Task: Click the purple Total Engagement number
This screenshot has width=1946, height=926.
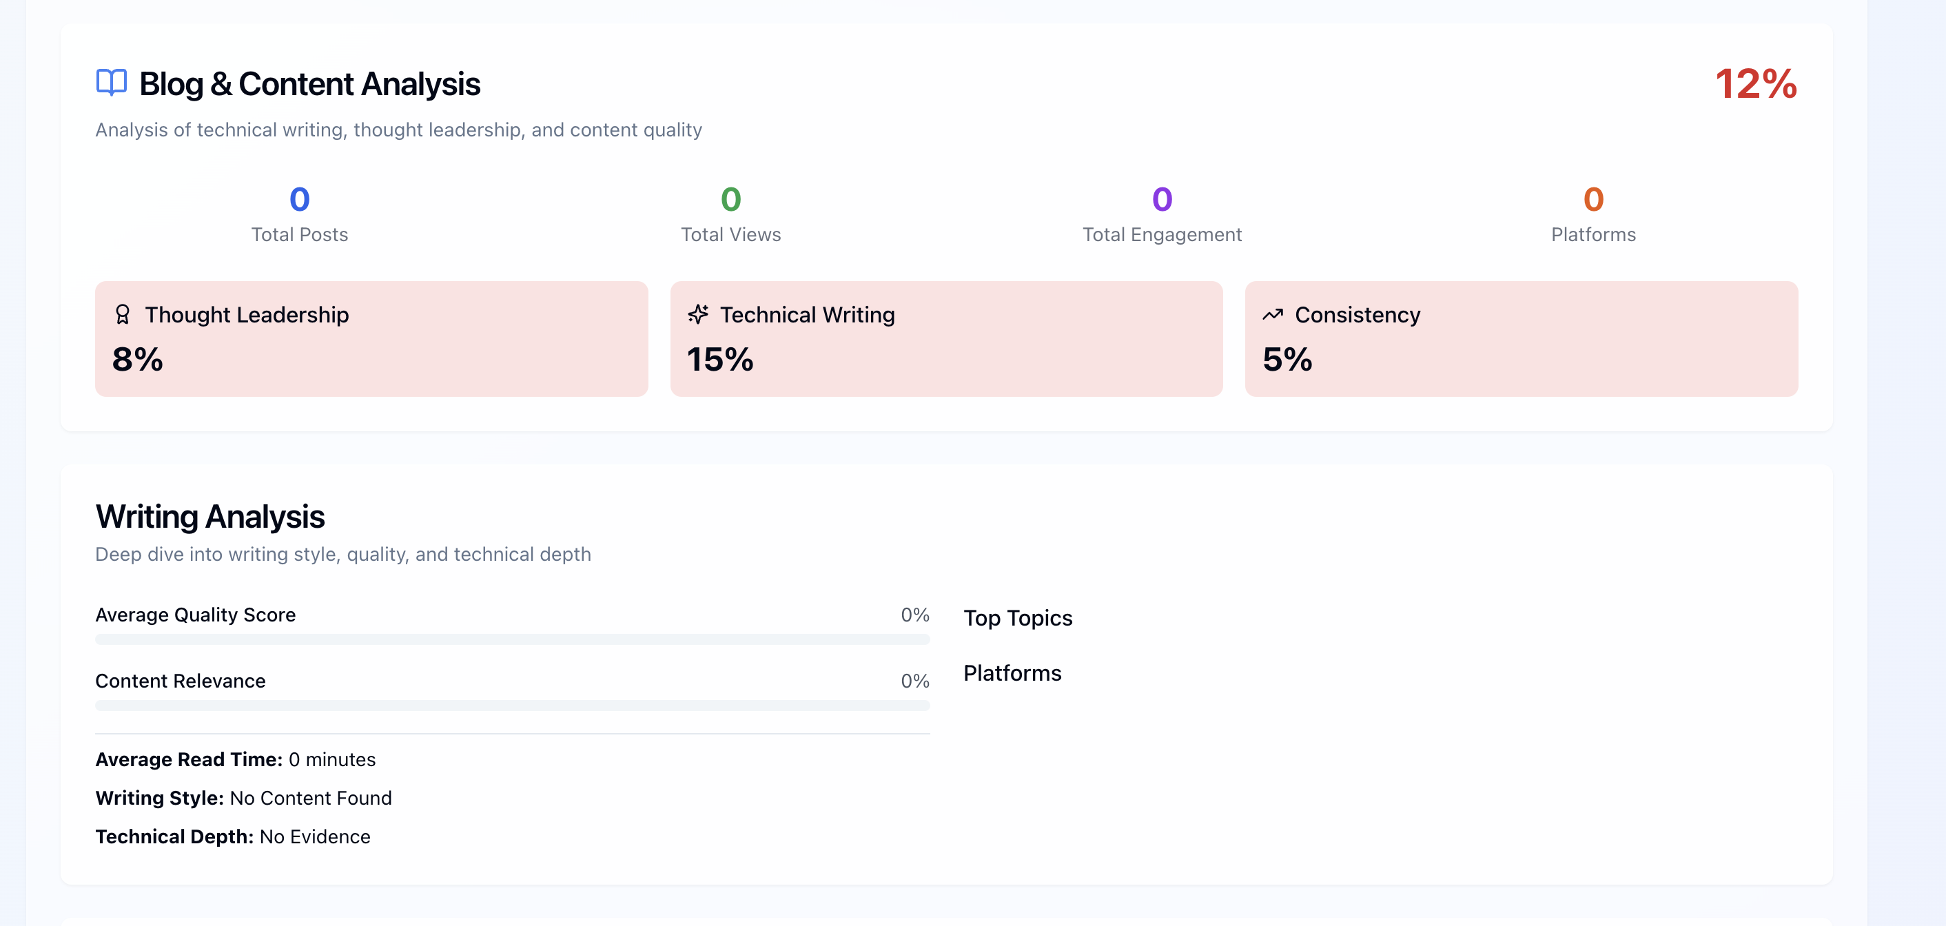Action: click(x=1162, y=199)
